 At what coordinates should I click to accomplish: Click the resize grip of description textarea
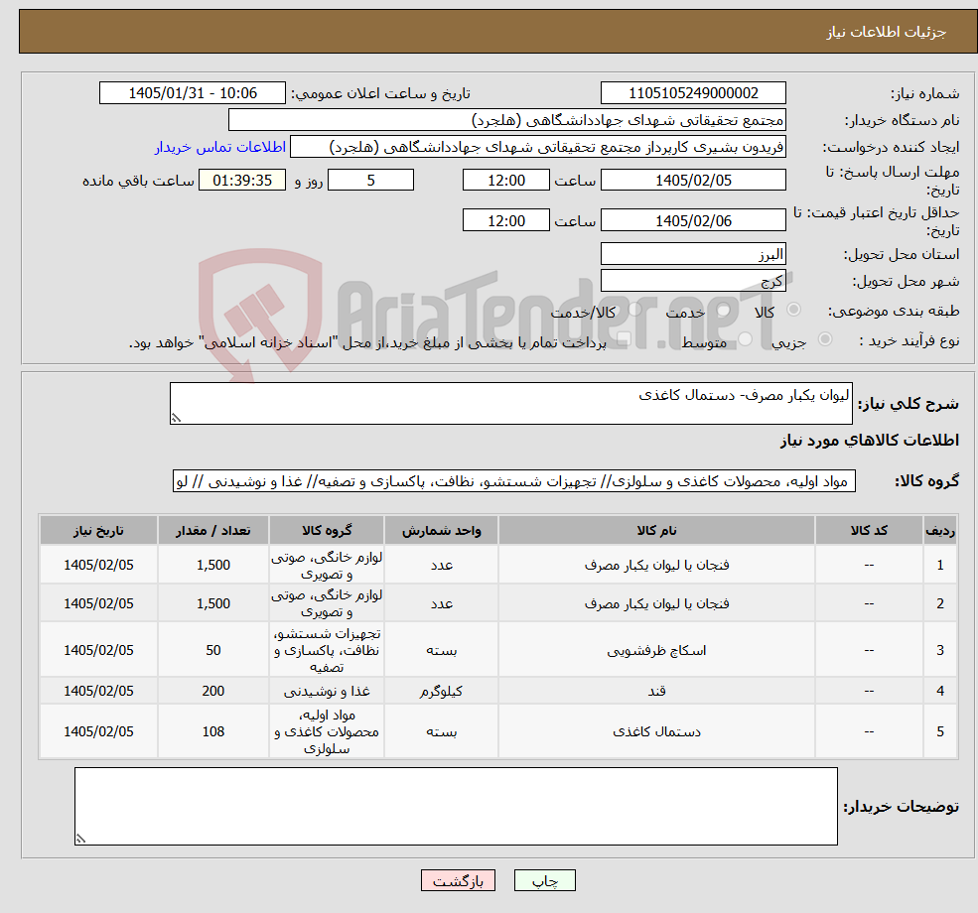pyautogui.click(x=176, y=418)
